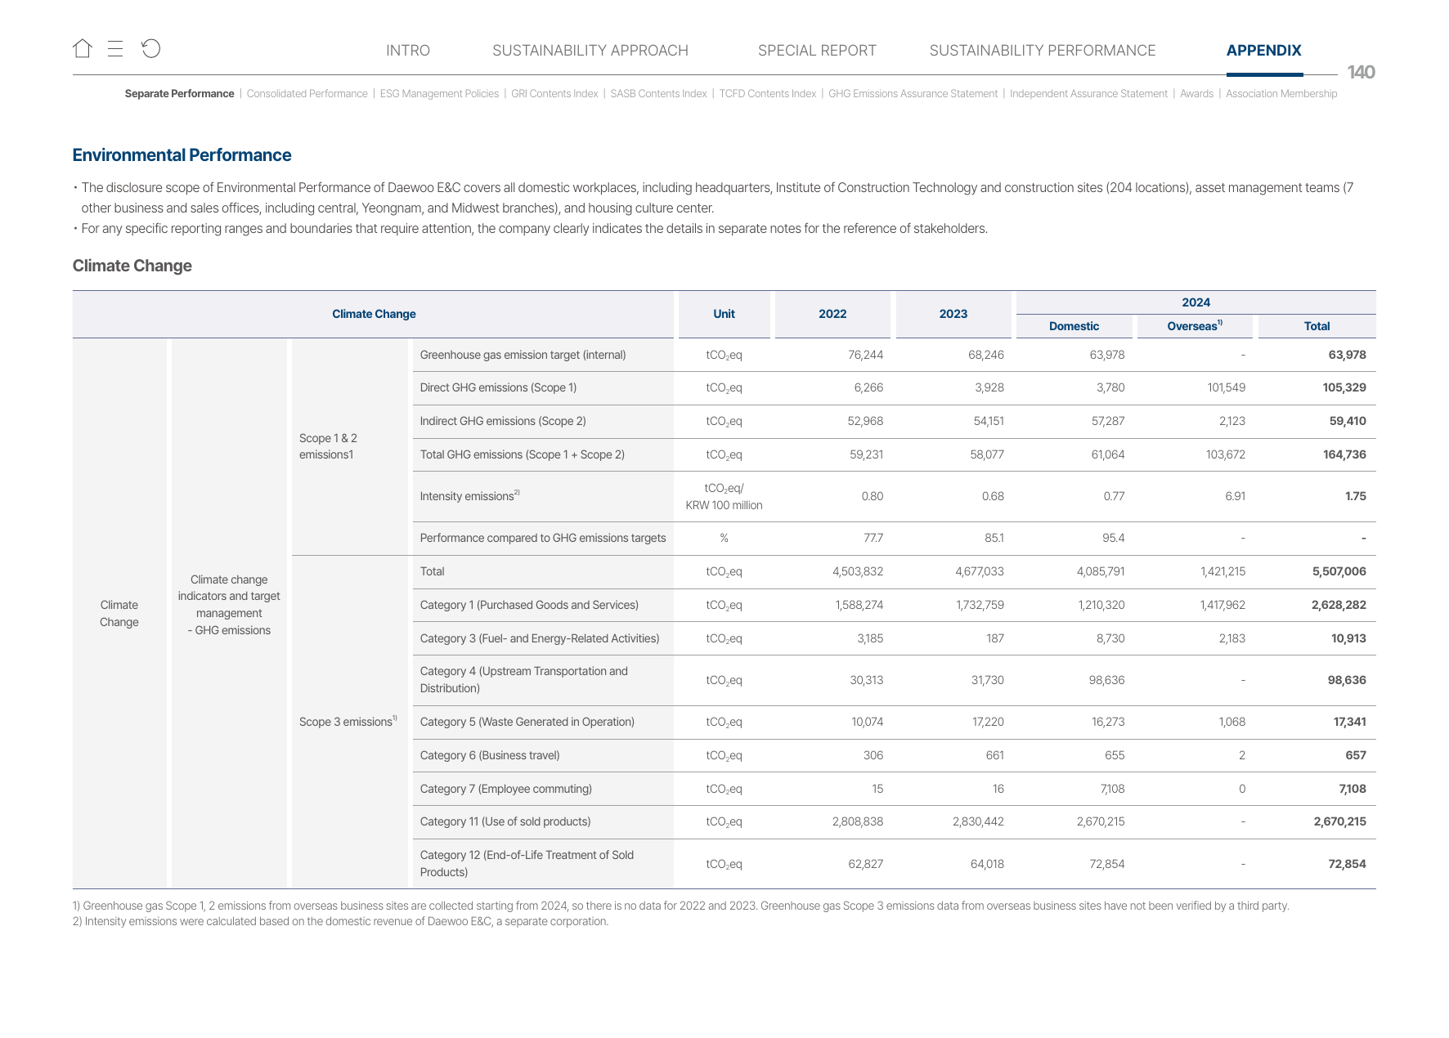Click the Climate Change subheading above table

click(x=132, y=266)
